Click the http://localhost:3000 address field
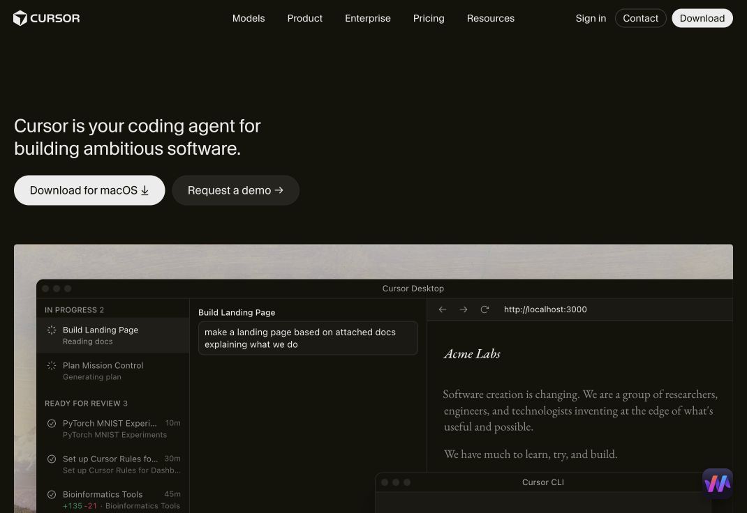Screen dimensions: 747x513 coord(545,309)
